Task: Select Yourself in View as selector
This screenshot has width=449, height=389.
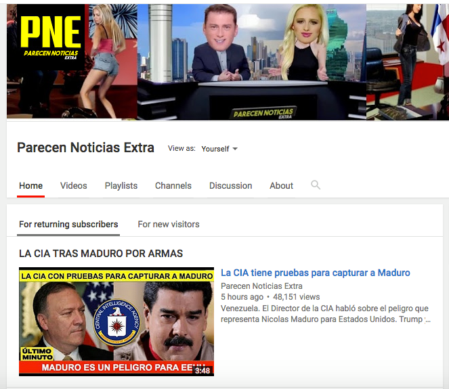Action: coord(215,149)
